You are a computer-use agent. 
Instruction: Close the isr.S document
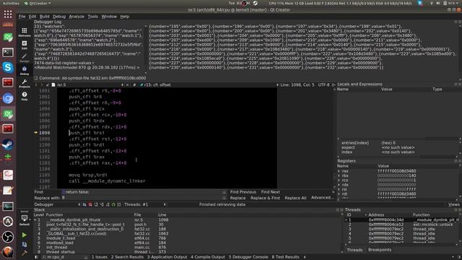tap(128, 85)
